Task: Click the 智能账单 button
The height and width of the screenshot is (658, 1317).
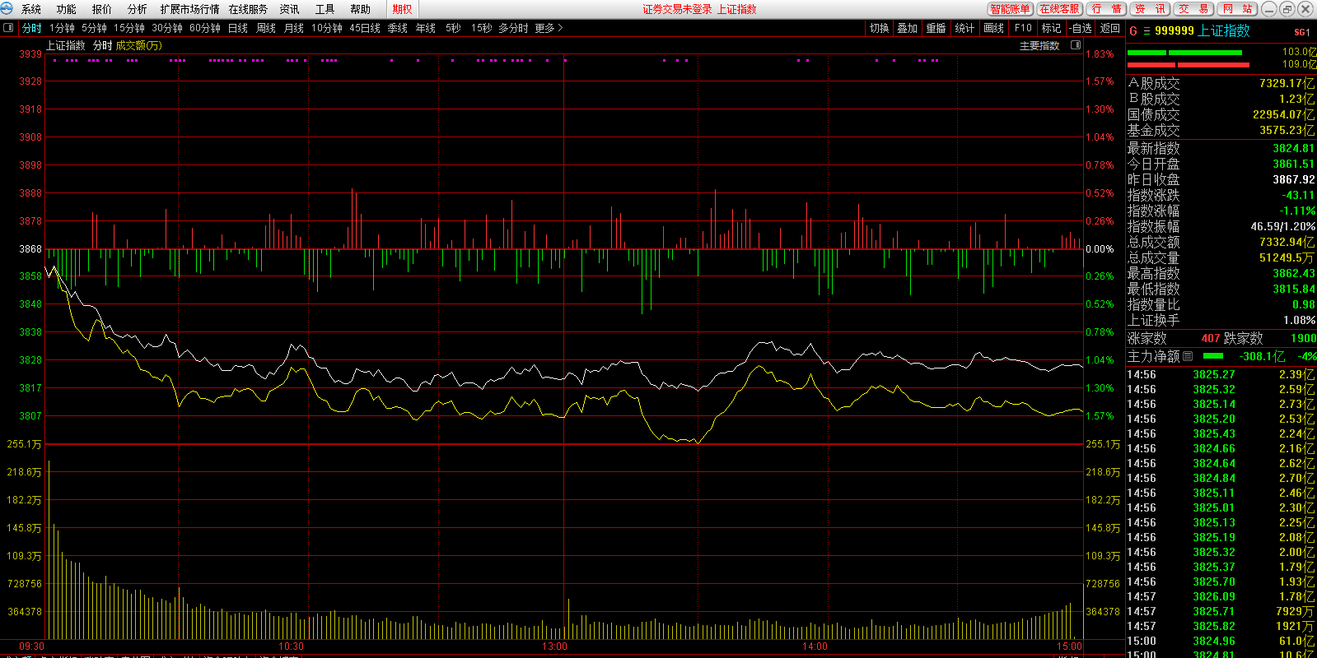Action: [x=1010, y=9]
